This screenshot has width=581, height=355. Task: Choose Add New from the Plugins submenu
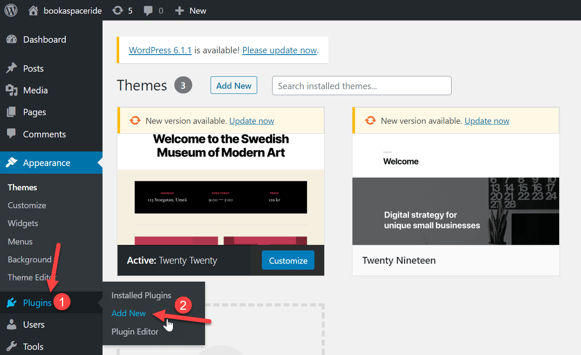click(128, 313)
